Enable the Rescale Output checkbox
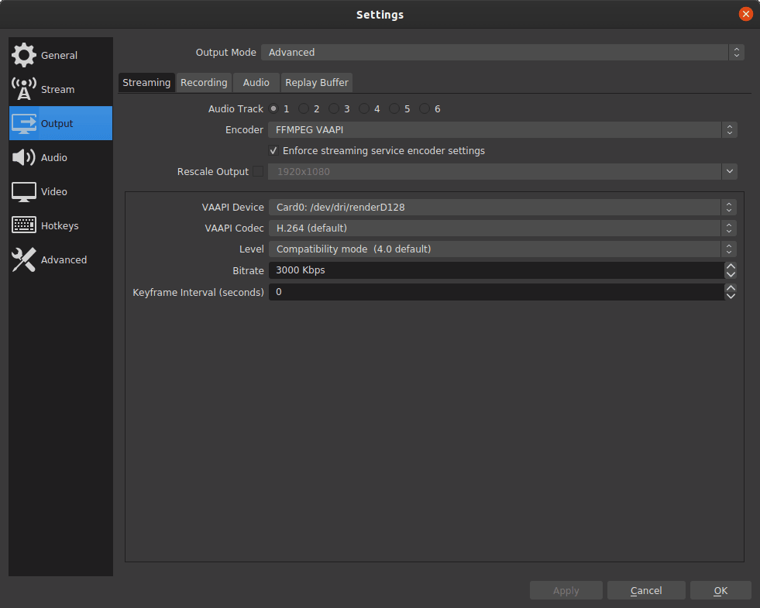 [x=258, y=171]
